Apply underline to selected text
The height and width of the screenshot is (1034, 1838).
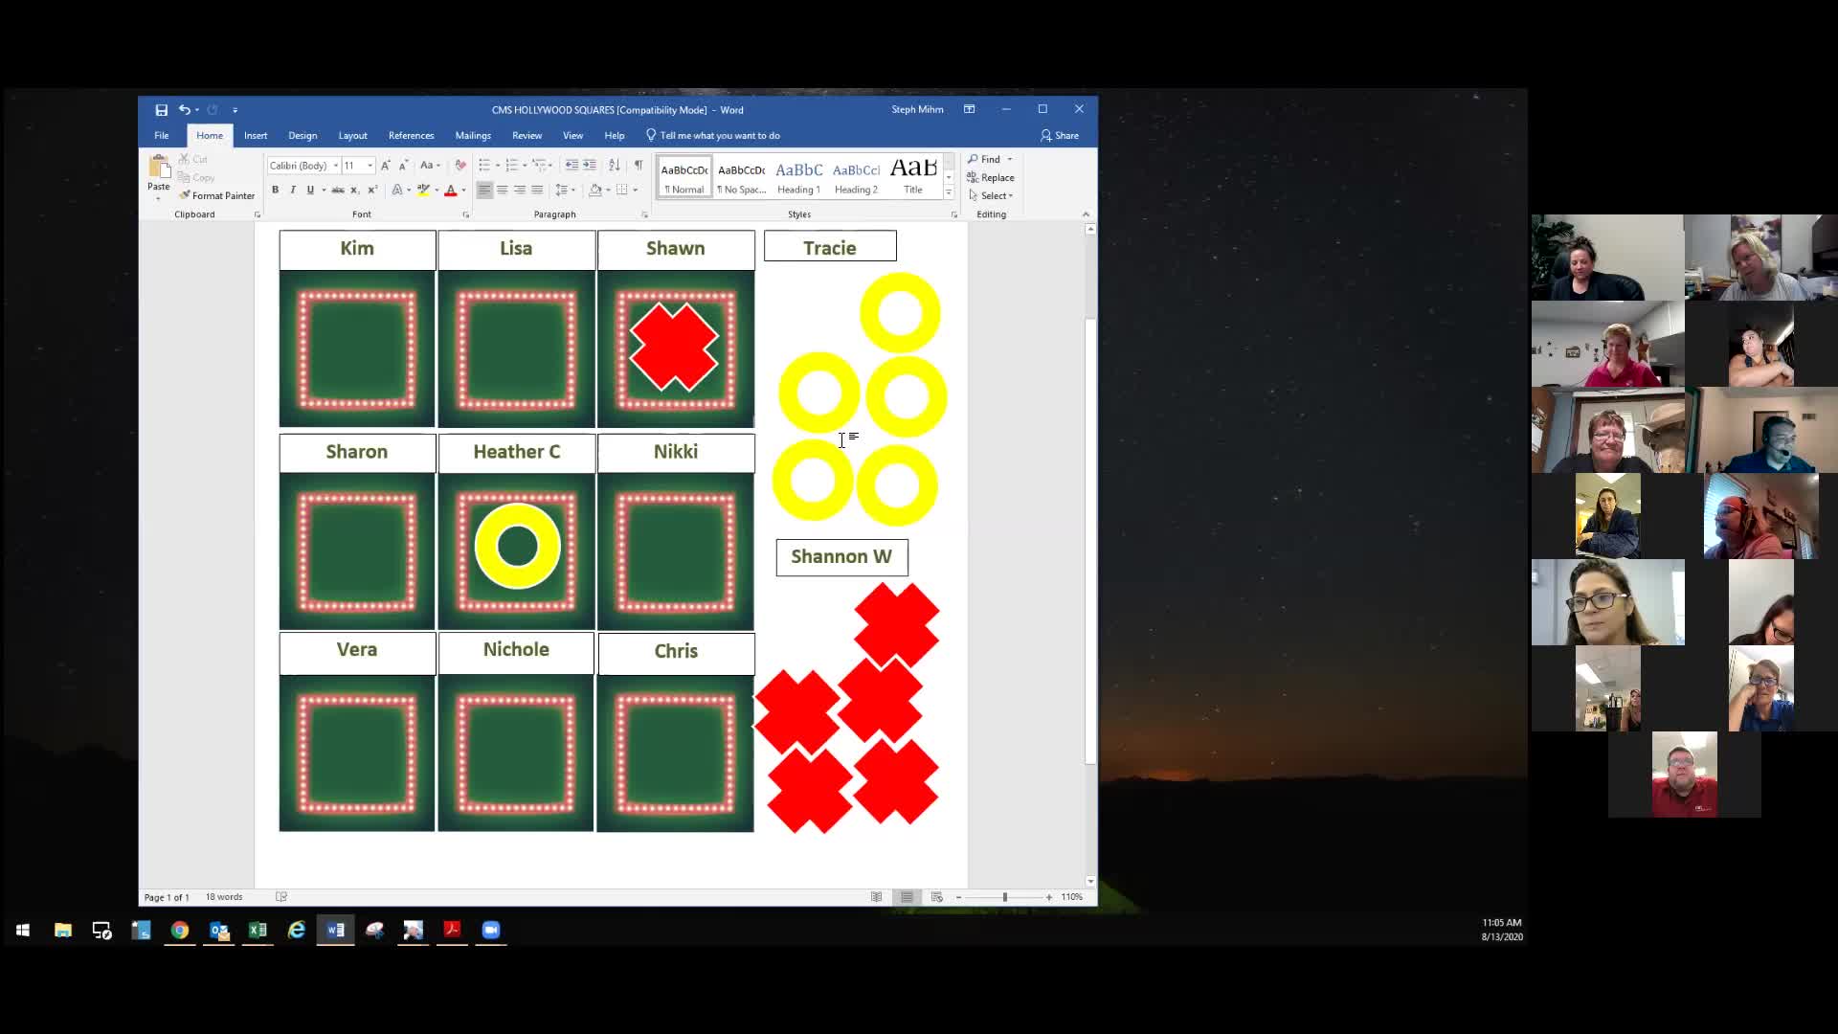[x=308, y=190]
